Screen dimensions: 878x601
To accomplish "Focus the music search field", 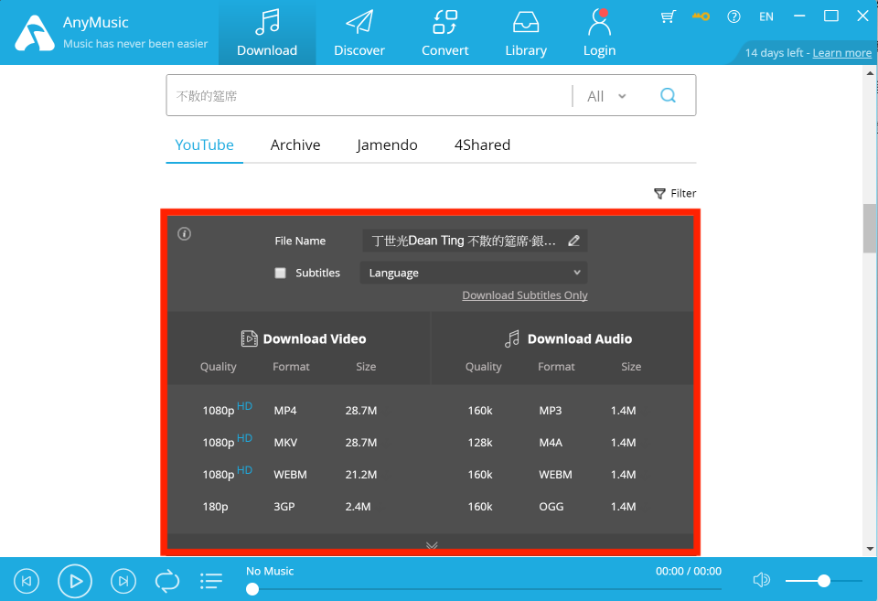I will [x=369, y=96].
